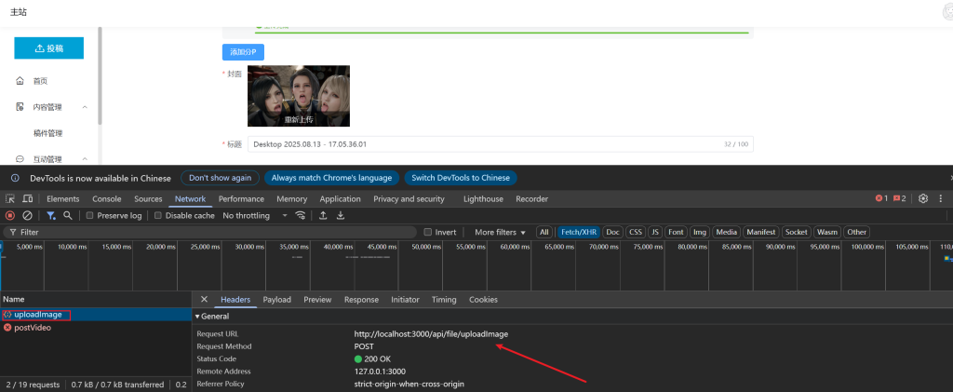Click the import HAR upload icon
The height and width of the screenshot is (392, 953).
click(323, 216)
